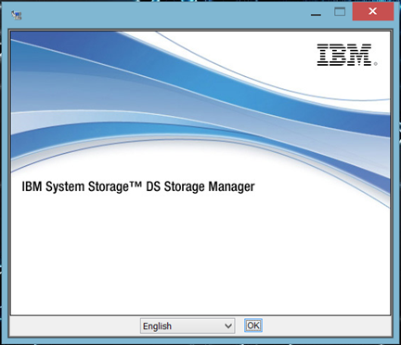
Task: Confirm language with the OK button
Action: [253, 326]
